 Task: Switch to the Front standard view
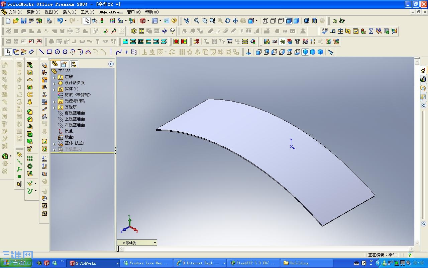(259, 52)
